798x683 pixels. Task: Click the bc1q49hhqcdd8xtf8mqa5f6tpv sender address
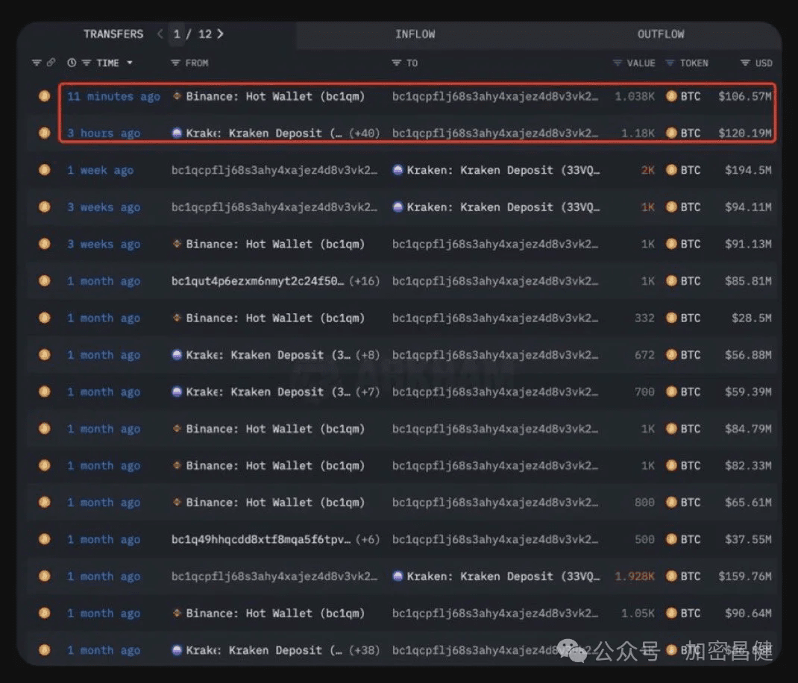260,540
